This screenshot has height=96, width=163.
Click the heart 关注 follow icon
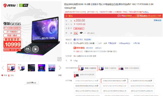pyautogui.click(x=2, y=75)
